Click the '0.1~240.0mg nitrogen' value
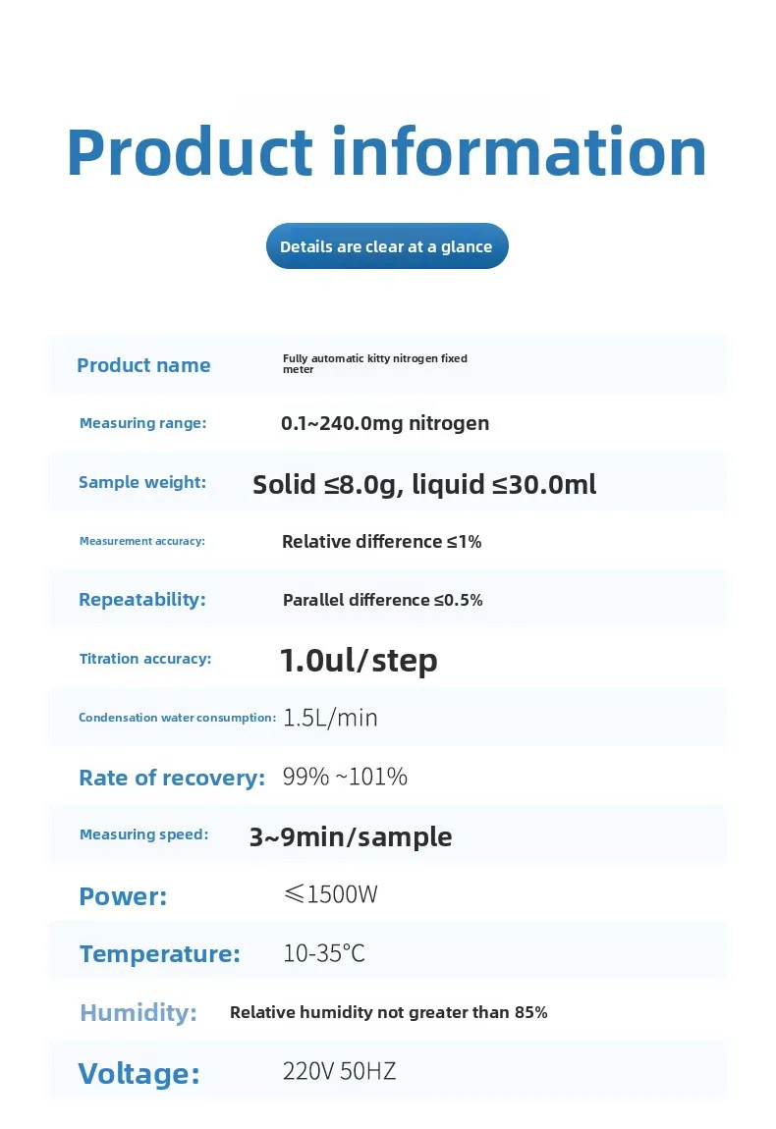The height and width of the screenshot is (1129, 776). 385,423
